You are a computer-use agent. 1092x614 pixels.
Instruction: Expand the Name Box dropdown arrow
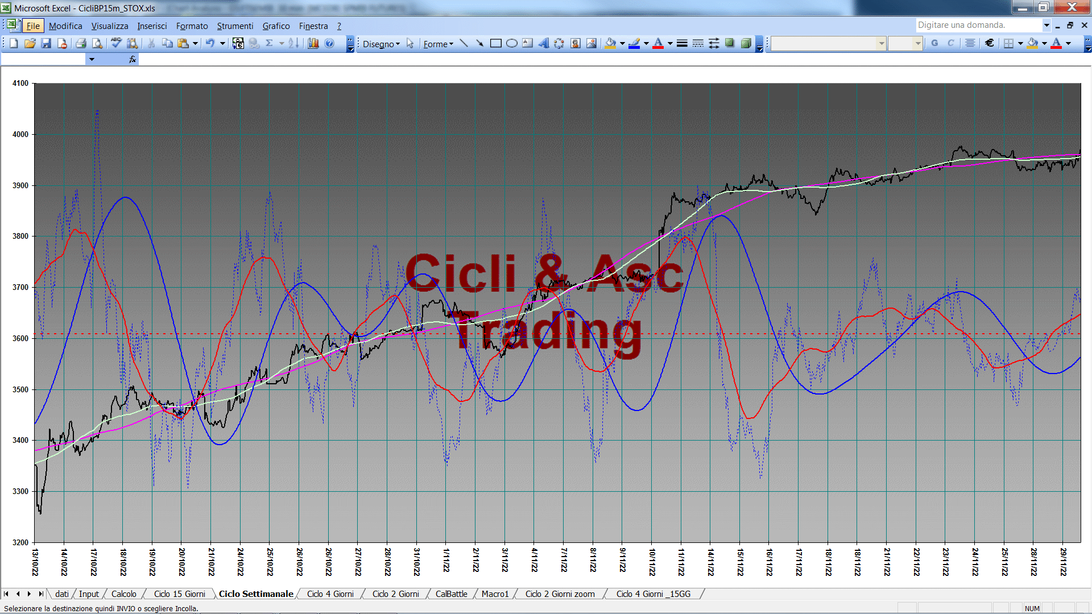[x=92, y=59]
